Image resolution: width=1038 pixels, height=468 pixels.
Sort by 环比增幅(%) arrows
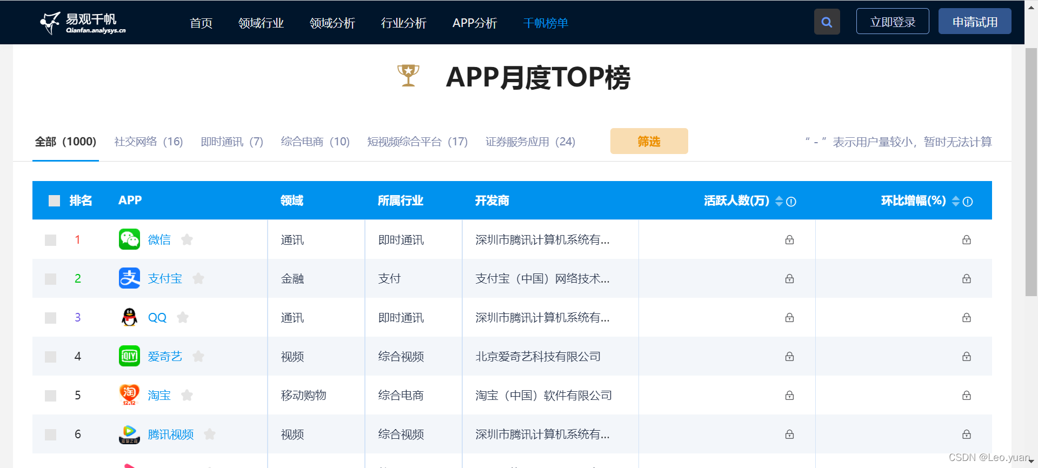click(956, 201)
